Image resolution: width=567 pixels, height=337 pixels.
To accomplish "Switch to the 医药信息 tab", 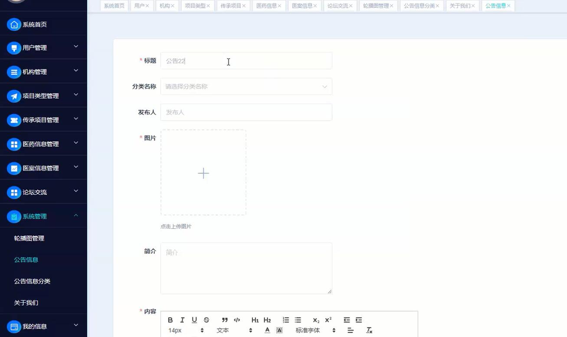I will 266,6.
